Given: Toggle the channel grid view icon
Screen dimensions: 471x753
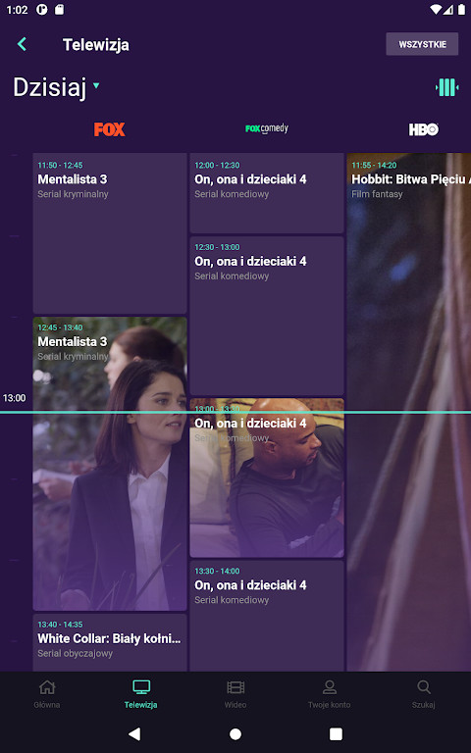Looking at the screenshot, I should point(446,87).
